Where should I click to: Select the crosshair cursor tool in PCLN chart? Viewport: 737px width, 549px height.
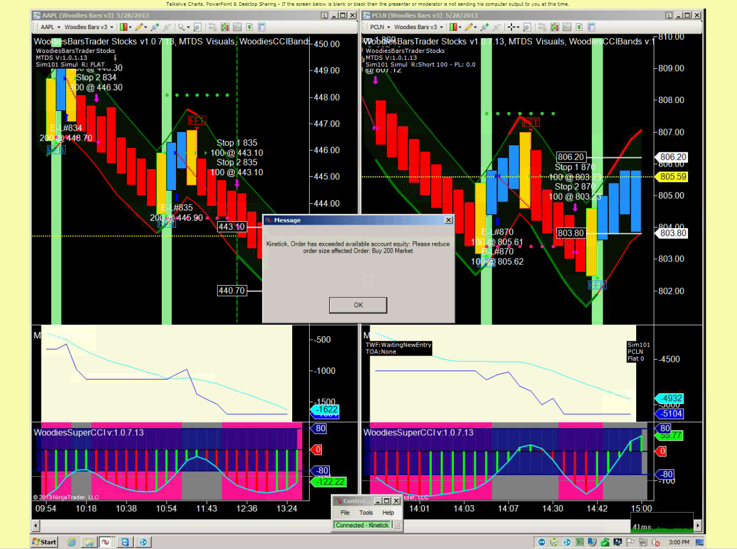(x=511, y=27)
